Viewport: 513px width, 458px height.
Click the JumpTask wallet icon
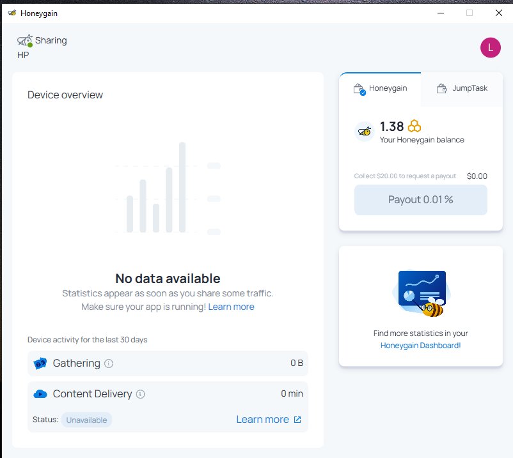(x=441, y=88)
